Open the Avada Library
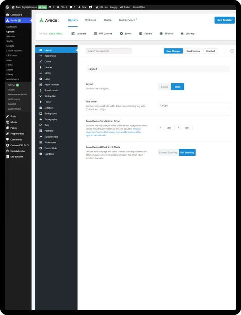This screenshot has width=241, height=315. (x=187, y=34)
